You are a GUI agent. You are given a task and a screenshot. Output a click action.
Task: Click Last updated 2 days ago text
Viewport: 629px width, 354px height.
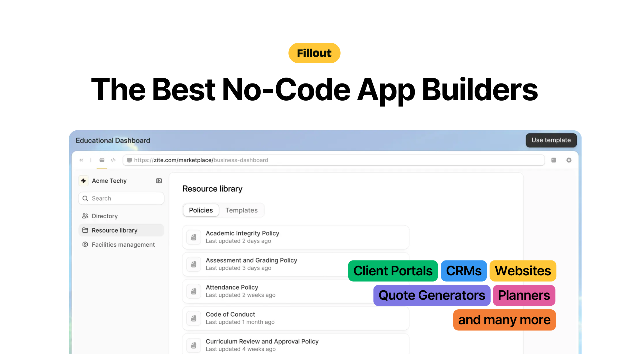pyautogui.click(x=238, y=241)
